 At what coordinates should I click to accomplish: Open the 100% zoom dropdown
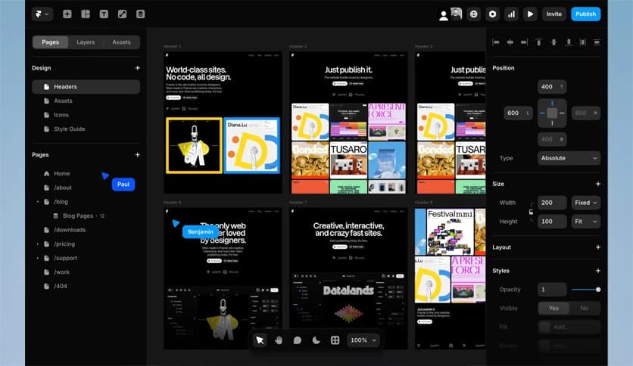(x=363, y=340)
